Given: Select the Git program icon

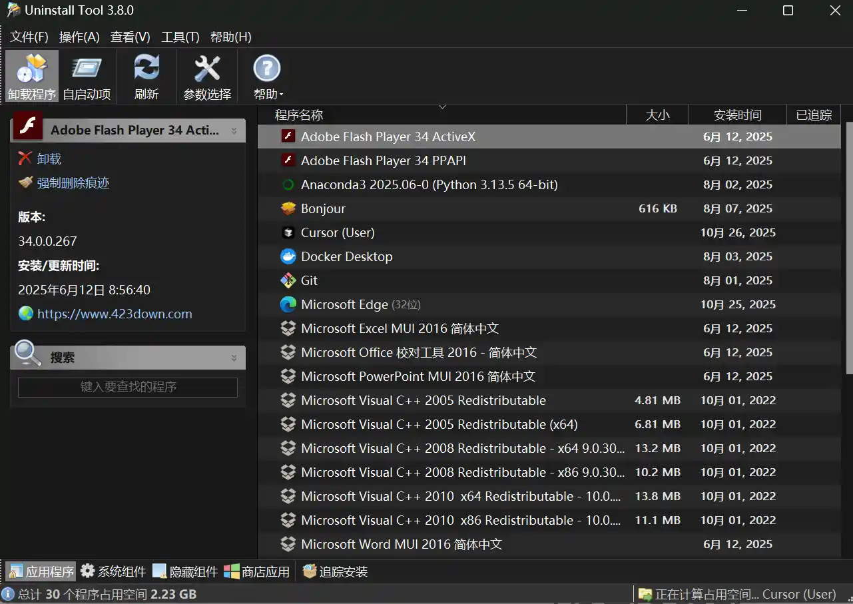Looking at the screenshot, I should pyautogui.click(x=288, y=280).
